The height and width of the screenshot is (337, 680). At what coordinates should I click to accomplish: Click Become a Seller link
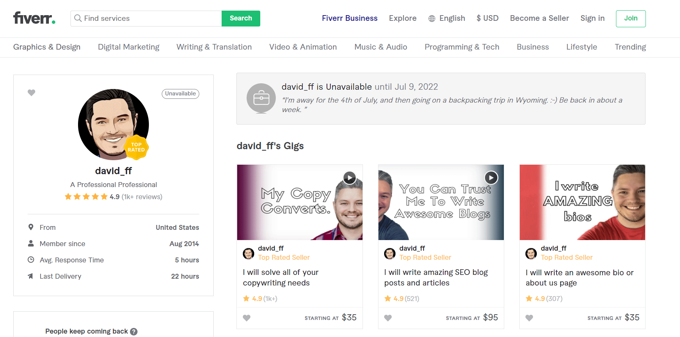pos(539,18)
